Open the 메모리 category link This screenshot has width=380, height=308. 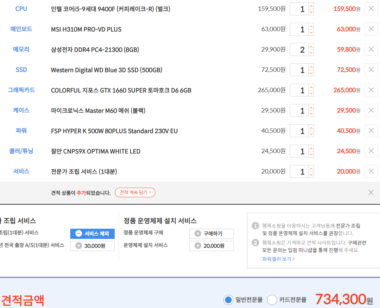pos(21,49)
